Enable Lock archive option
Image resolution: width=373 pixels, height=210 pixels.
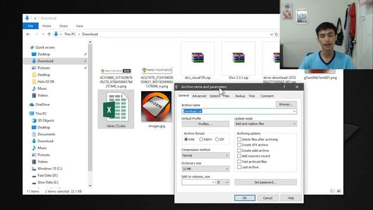click(239, 167)
